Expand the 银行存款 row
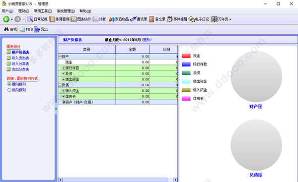 tap(63, 68)
